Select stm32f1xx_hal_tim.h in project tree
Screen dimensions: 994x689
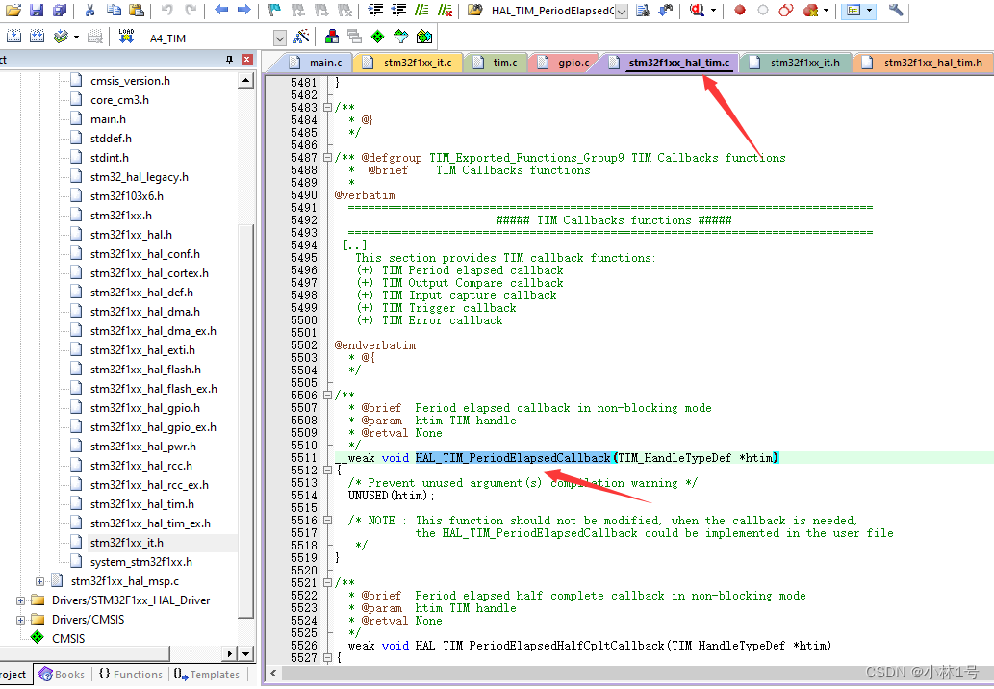coord(142,504)
